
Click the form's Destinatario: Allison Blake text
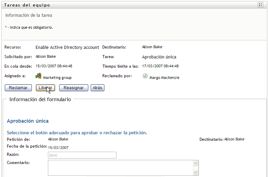222,139
